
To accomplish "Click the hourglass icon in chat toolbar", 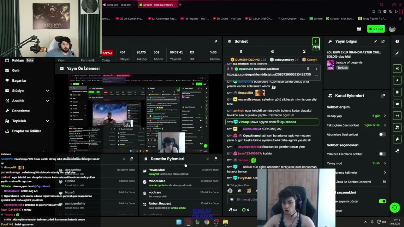I will 304,52.
